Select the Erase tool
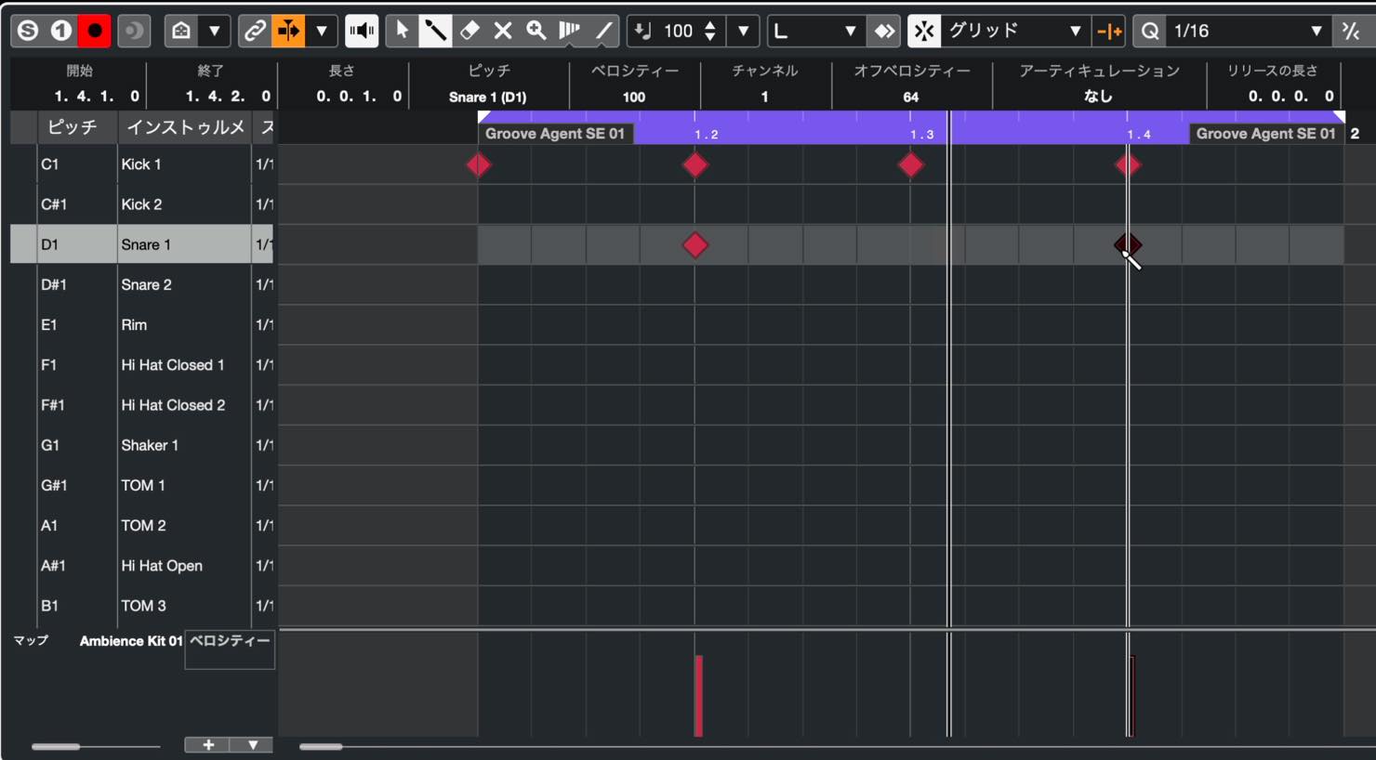This screenshot has width=1376, height=760. 470,31
